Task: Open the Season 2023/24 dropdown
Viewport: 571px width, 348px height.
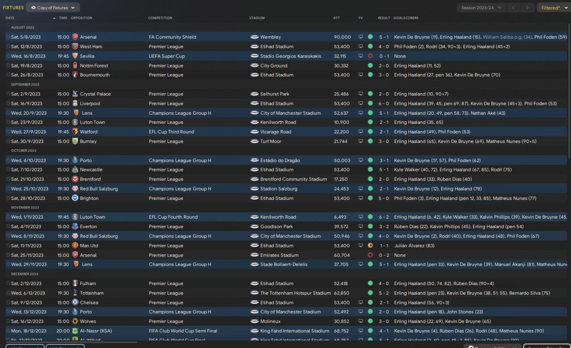Action: [x=481, y=8]
